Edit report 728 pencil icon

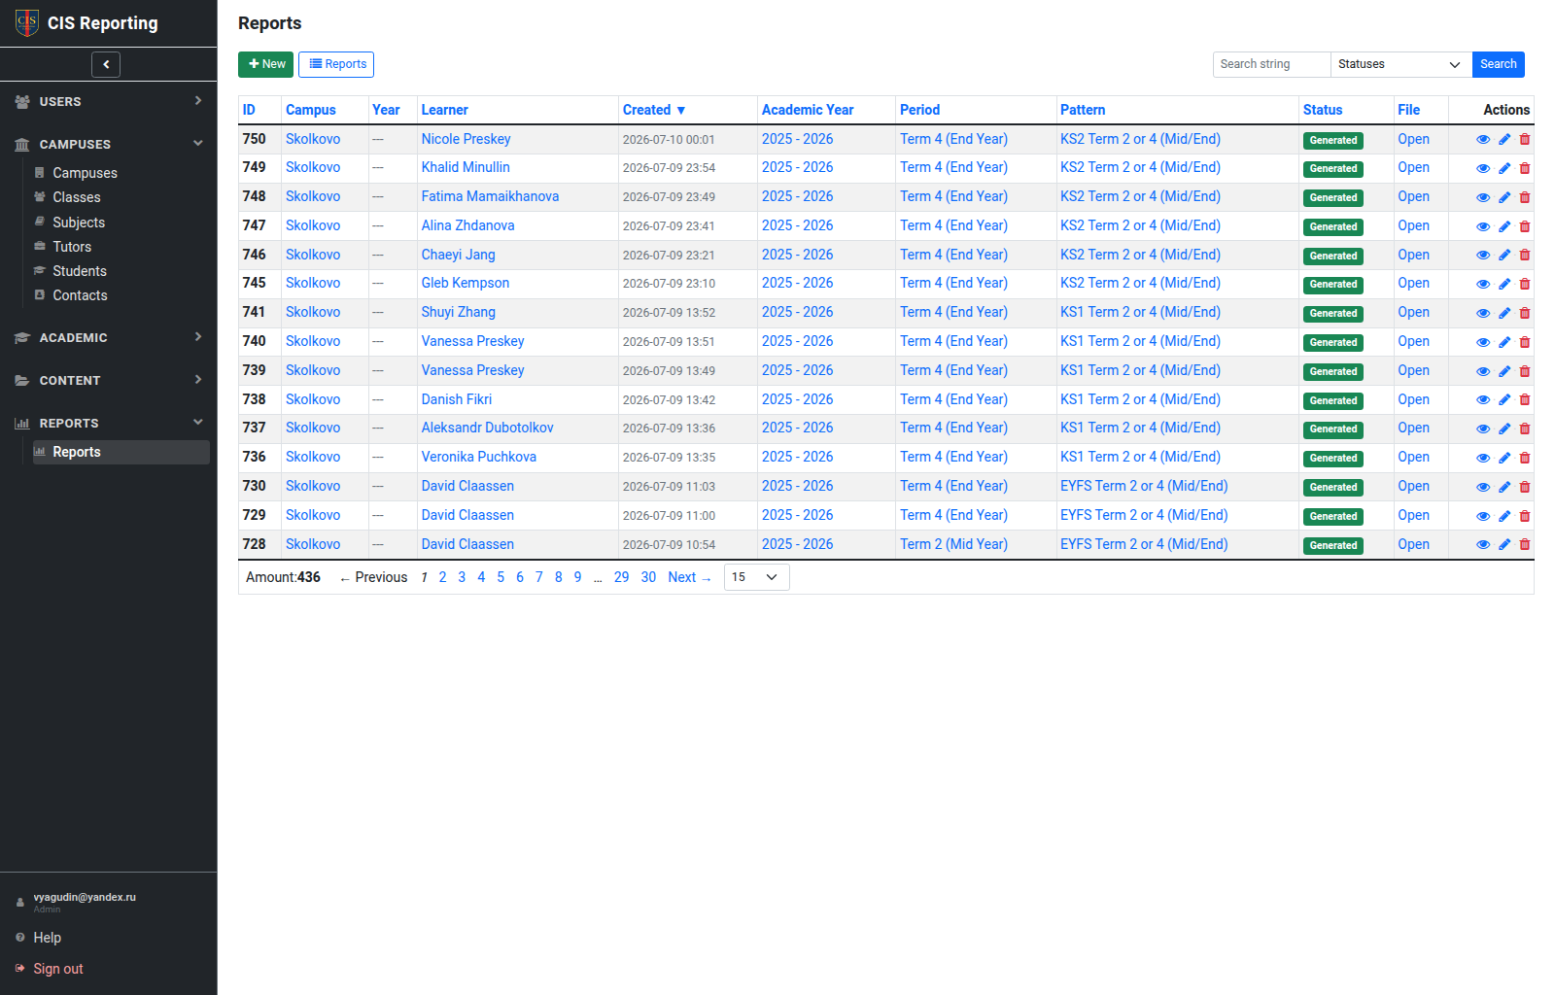(1504, 545)
